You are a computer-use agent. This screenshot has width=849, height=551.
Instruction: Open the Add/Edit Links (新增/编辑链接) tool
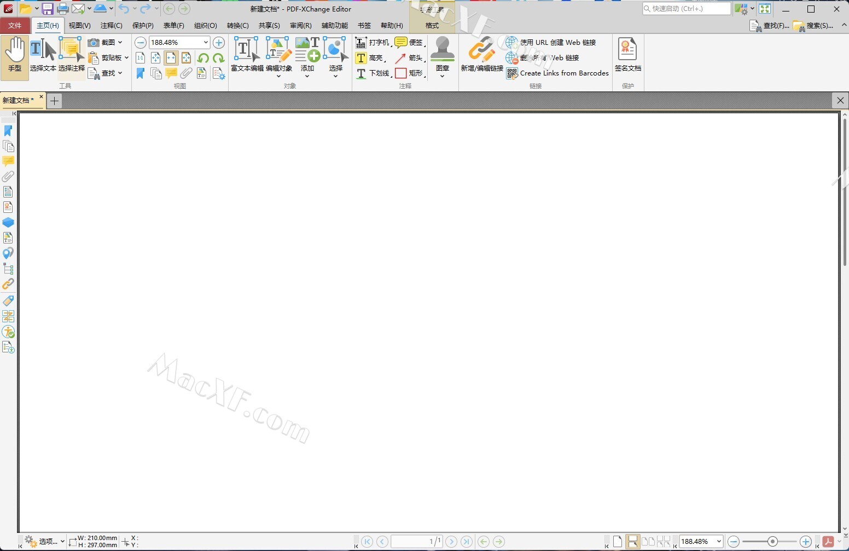pos(482,55)
